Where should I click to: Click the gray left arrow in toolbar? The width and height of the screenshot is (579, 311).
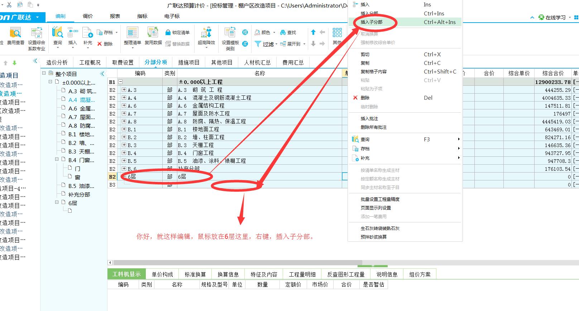click(x=322, y=33)
